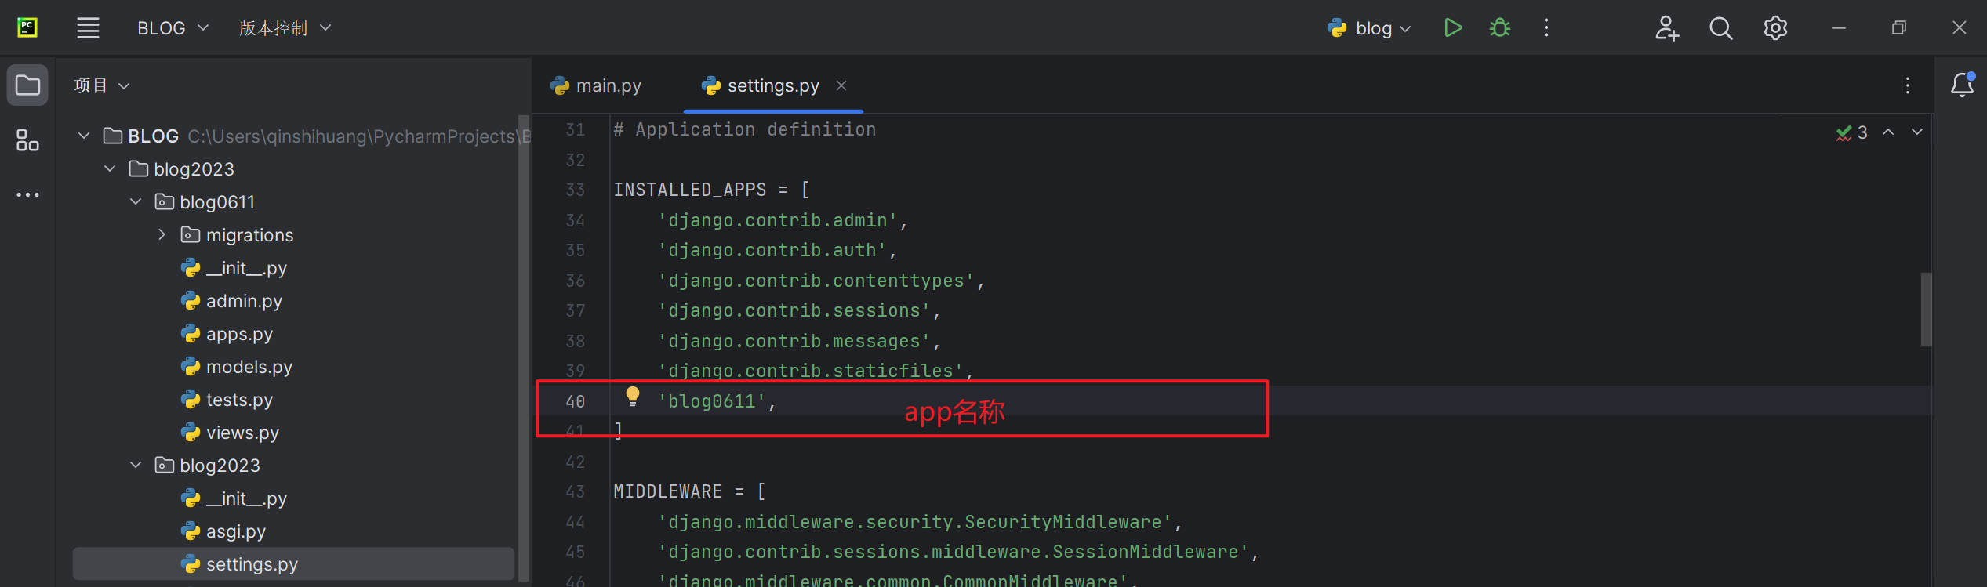Open IDE settings gear
This screenshot has width=1987, height=587.
tap(1775, 28)
